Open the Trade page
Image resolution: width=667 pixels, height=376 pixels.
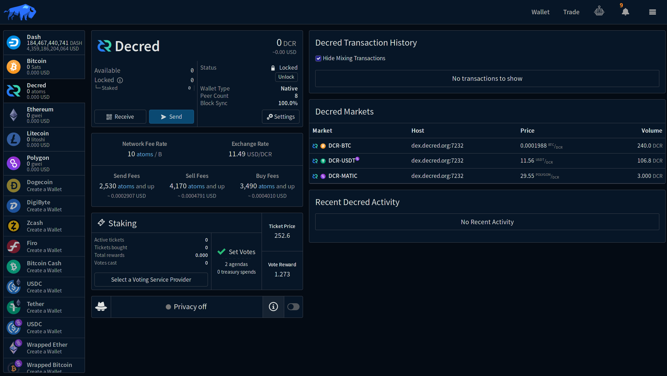click(571, 12)
